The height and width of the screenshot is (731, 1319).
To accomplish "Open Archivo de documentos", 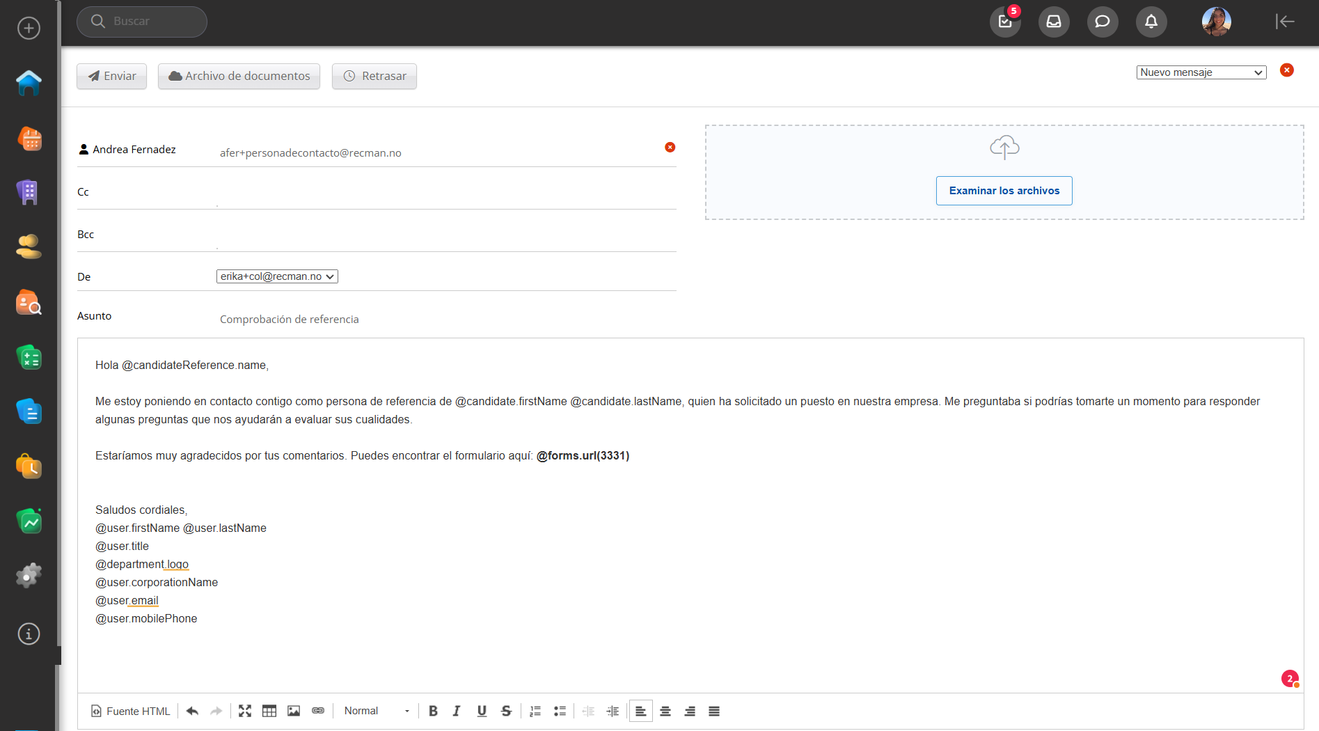I will [x=239, y=76].
